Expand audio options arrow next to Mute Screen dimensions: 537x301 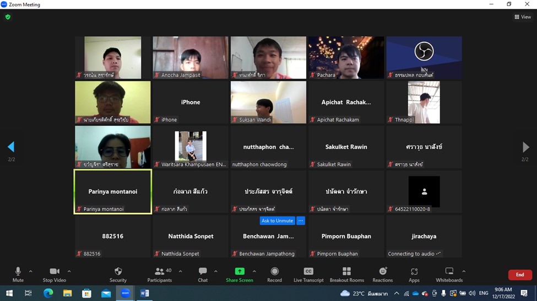(x=30, y=271)
